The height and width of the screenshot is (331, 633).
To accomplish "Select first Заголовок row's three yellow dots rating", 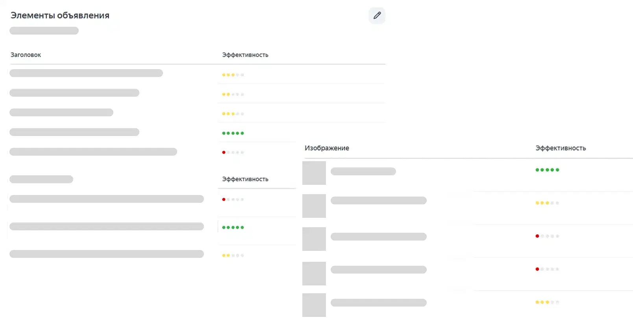I will click(233, 75).
